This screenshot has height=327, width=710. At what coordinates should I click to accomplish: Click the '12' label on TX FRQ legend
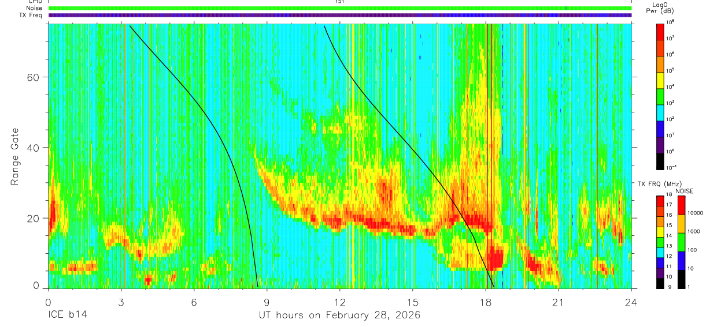pos(669,256)
